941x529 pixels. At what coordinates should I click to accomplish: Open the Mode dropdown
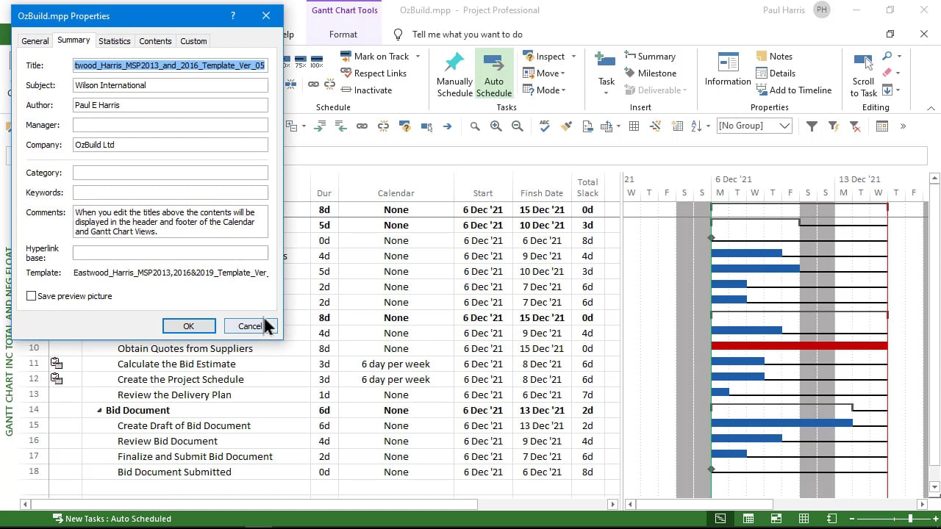(x=544, y=90)
